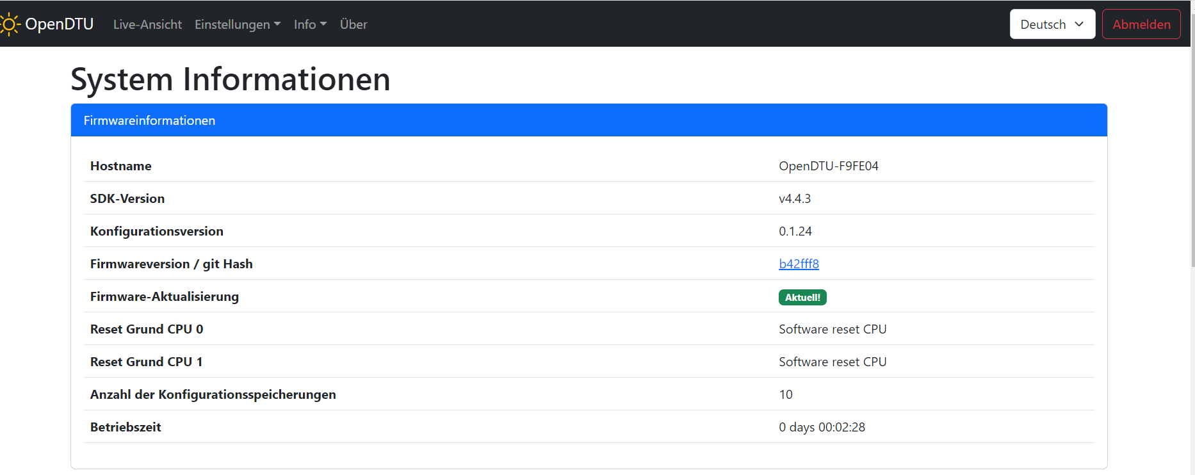1195x475 pixels.
Task: Select Konfigurationsversion value 0.1.24
Action: tap(795, 231)
